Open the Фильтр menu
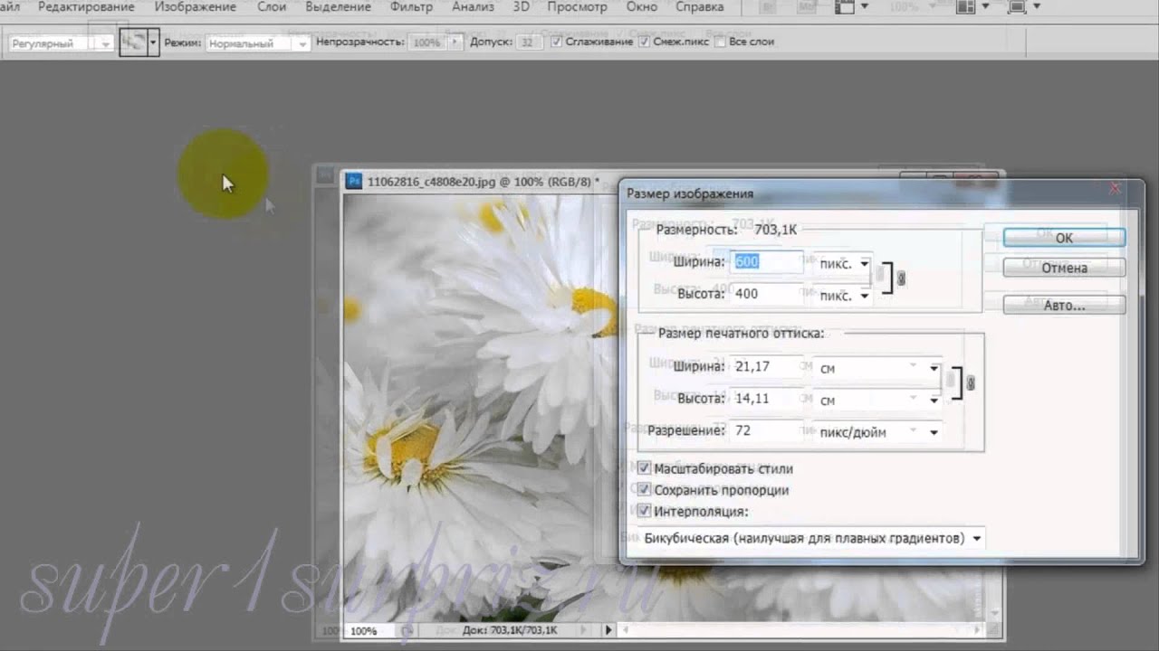 tap(411, 7)
